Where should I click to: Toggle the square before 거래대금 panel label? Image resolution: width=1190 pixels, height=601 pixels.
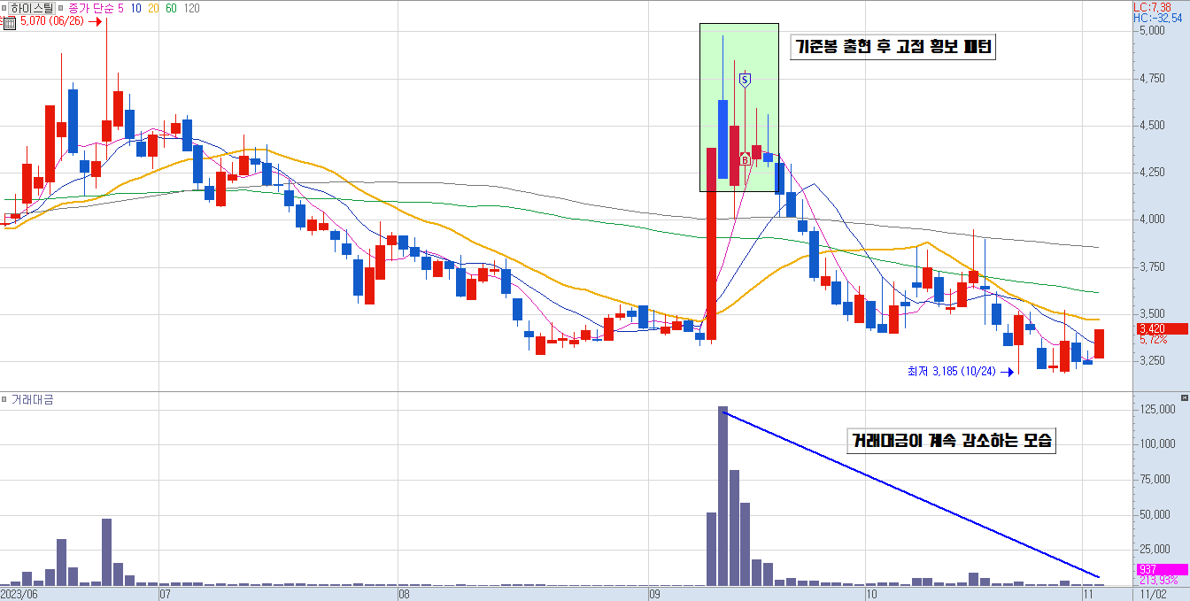(x=4, y=400)
